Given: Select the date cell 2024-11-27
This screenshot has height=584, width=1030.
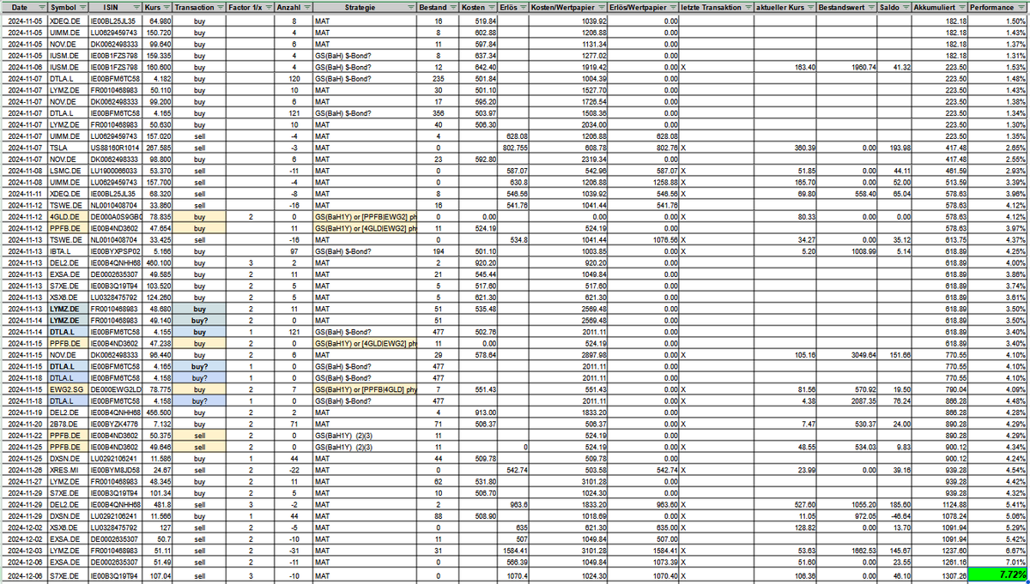Looking at the screenshot, I should 23,482.
